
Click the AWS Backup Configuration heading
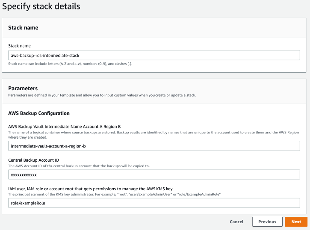[39, 113]
